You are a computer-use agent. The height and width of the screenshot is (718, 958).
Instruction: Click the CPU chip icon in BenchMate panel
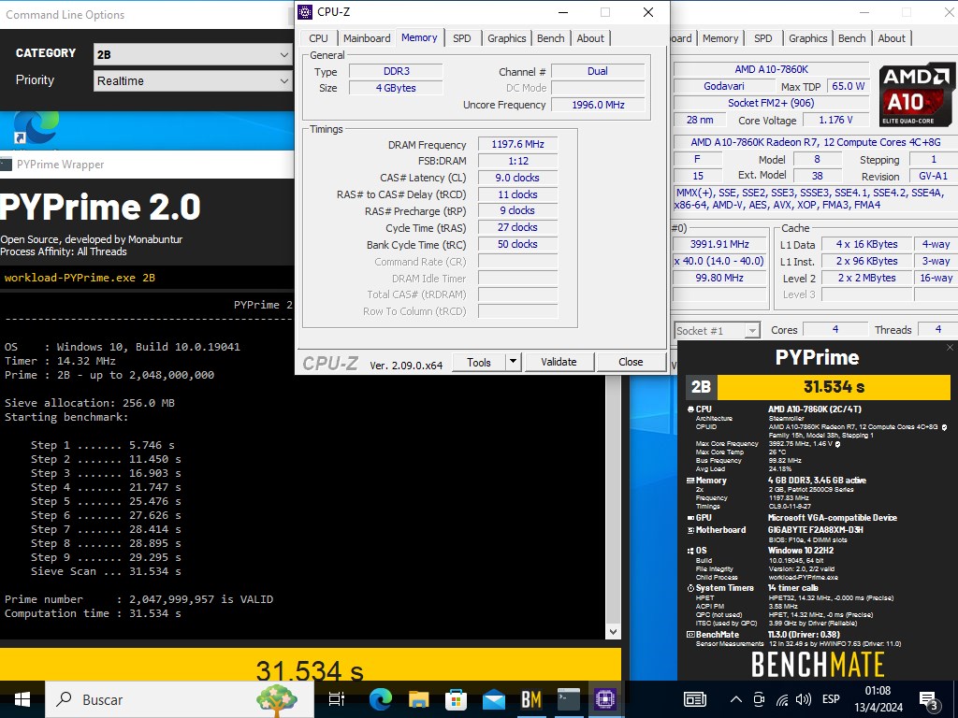[x=690, y=409]
